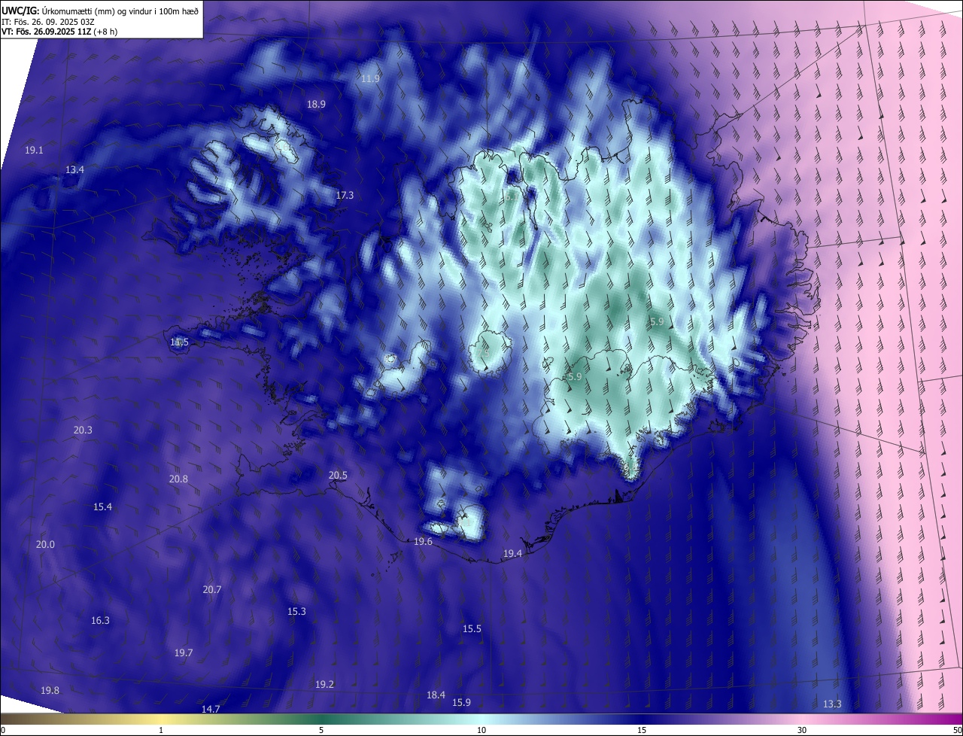The image size is (963, 736).
Task: Click the 13.4 value on the map
Action: click(74, 170)
